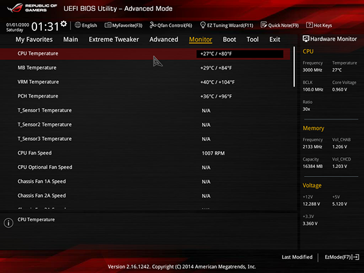Click the CPU heading in Hardware Monitor
Viewport: 364px width, 273px height.
coord(308,52)
